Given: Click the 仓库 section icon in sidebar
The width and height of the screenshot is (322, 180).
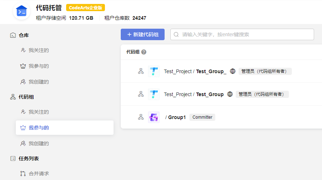Looking at the screenshot, I should (13, 35).
